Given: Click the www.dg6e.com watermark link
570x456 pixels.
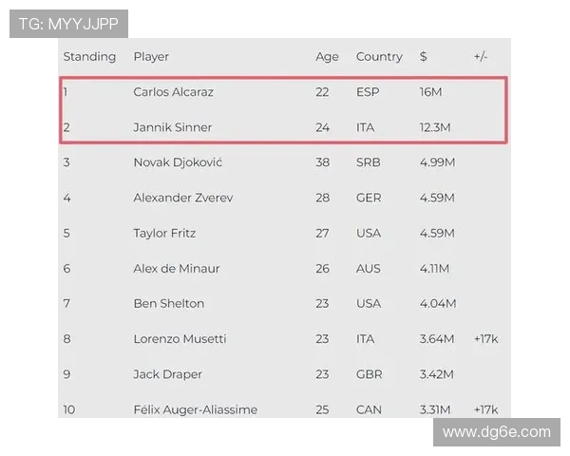Looking at the screenshot, I should pyautogui.click(x=496, y=432).
